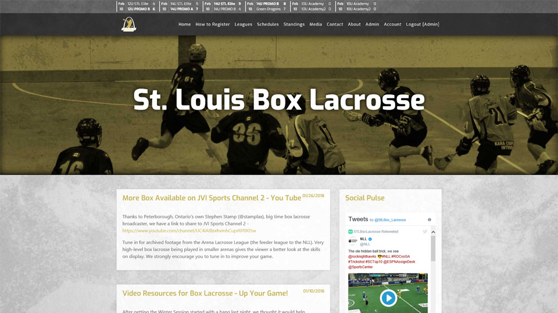Open the About page

pyautogui.click(x=354, y=24)
